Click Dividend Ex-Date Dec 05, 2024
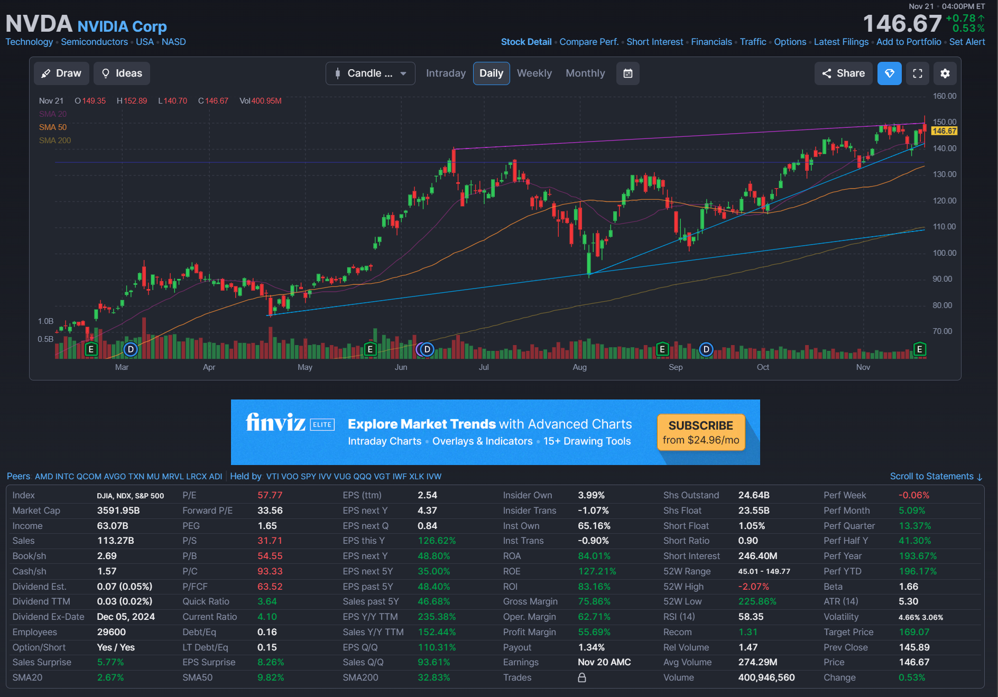Image resolution: width=998 pixels, height=697 pixels. (x=126, y=617)
